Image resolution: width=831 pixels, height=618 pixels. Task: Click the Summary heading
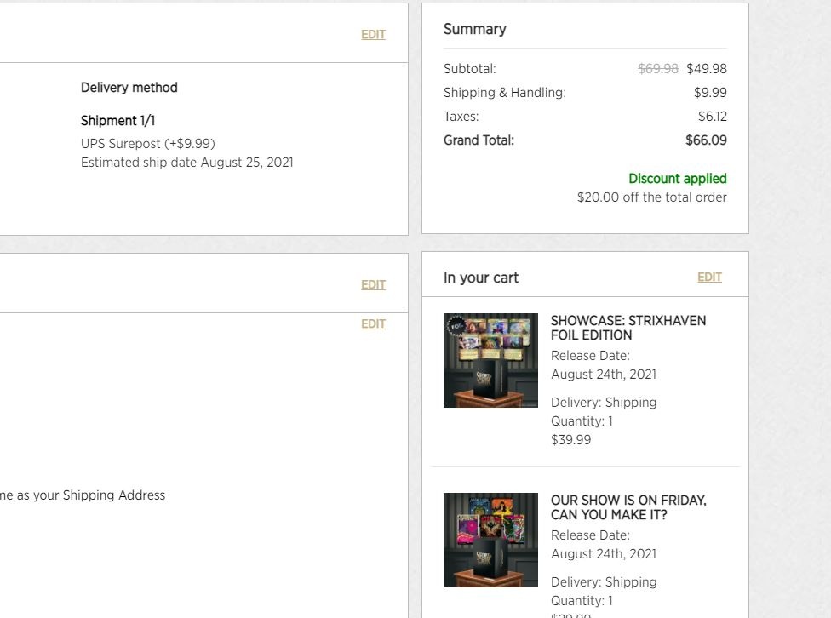[x=474, y=29]
